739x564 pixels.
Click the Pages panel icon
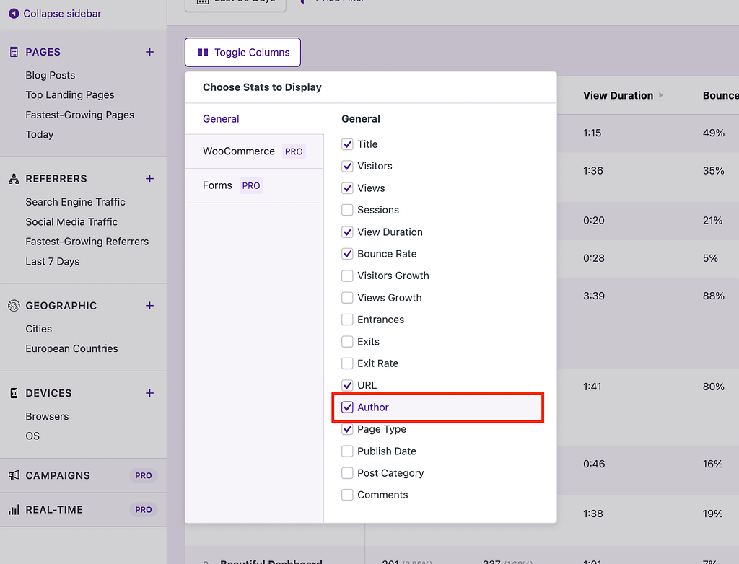pos(12,51)
